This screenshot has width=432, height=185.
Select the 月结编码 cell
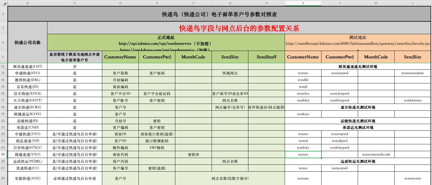point(120,80)
